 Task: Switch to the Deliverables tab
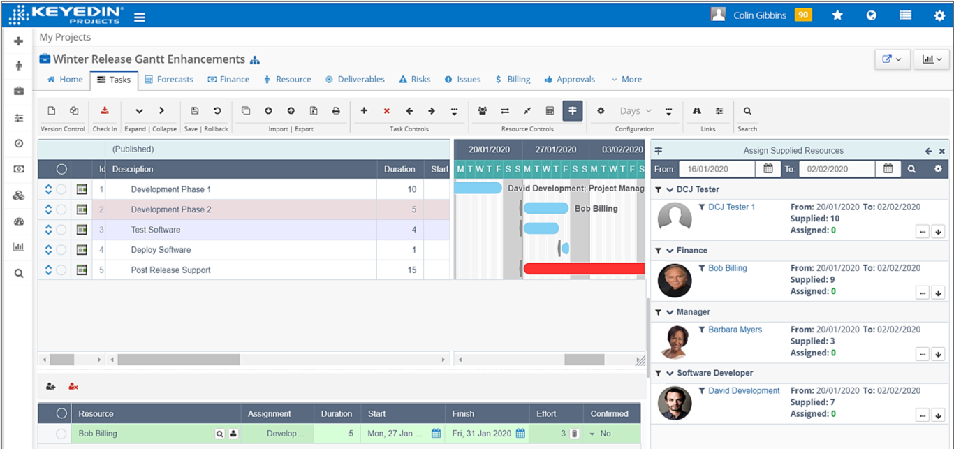[x=355, y=80]
